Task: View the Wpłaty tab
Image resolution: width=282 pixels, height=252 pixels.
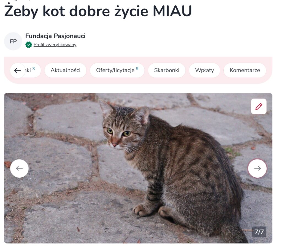Action: pos(205,70)
